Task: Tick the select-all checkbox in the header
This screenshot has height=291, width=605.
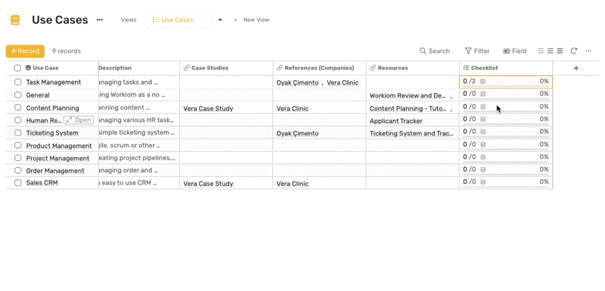Action: pos(17,68)
